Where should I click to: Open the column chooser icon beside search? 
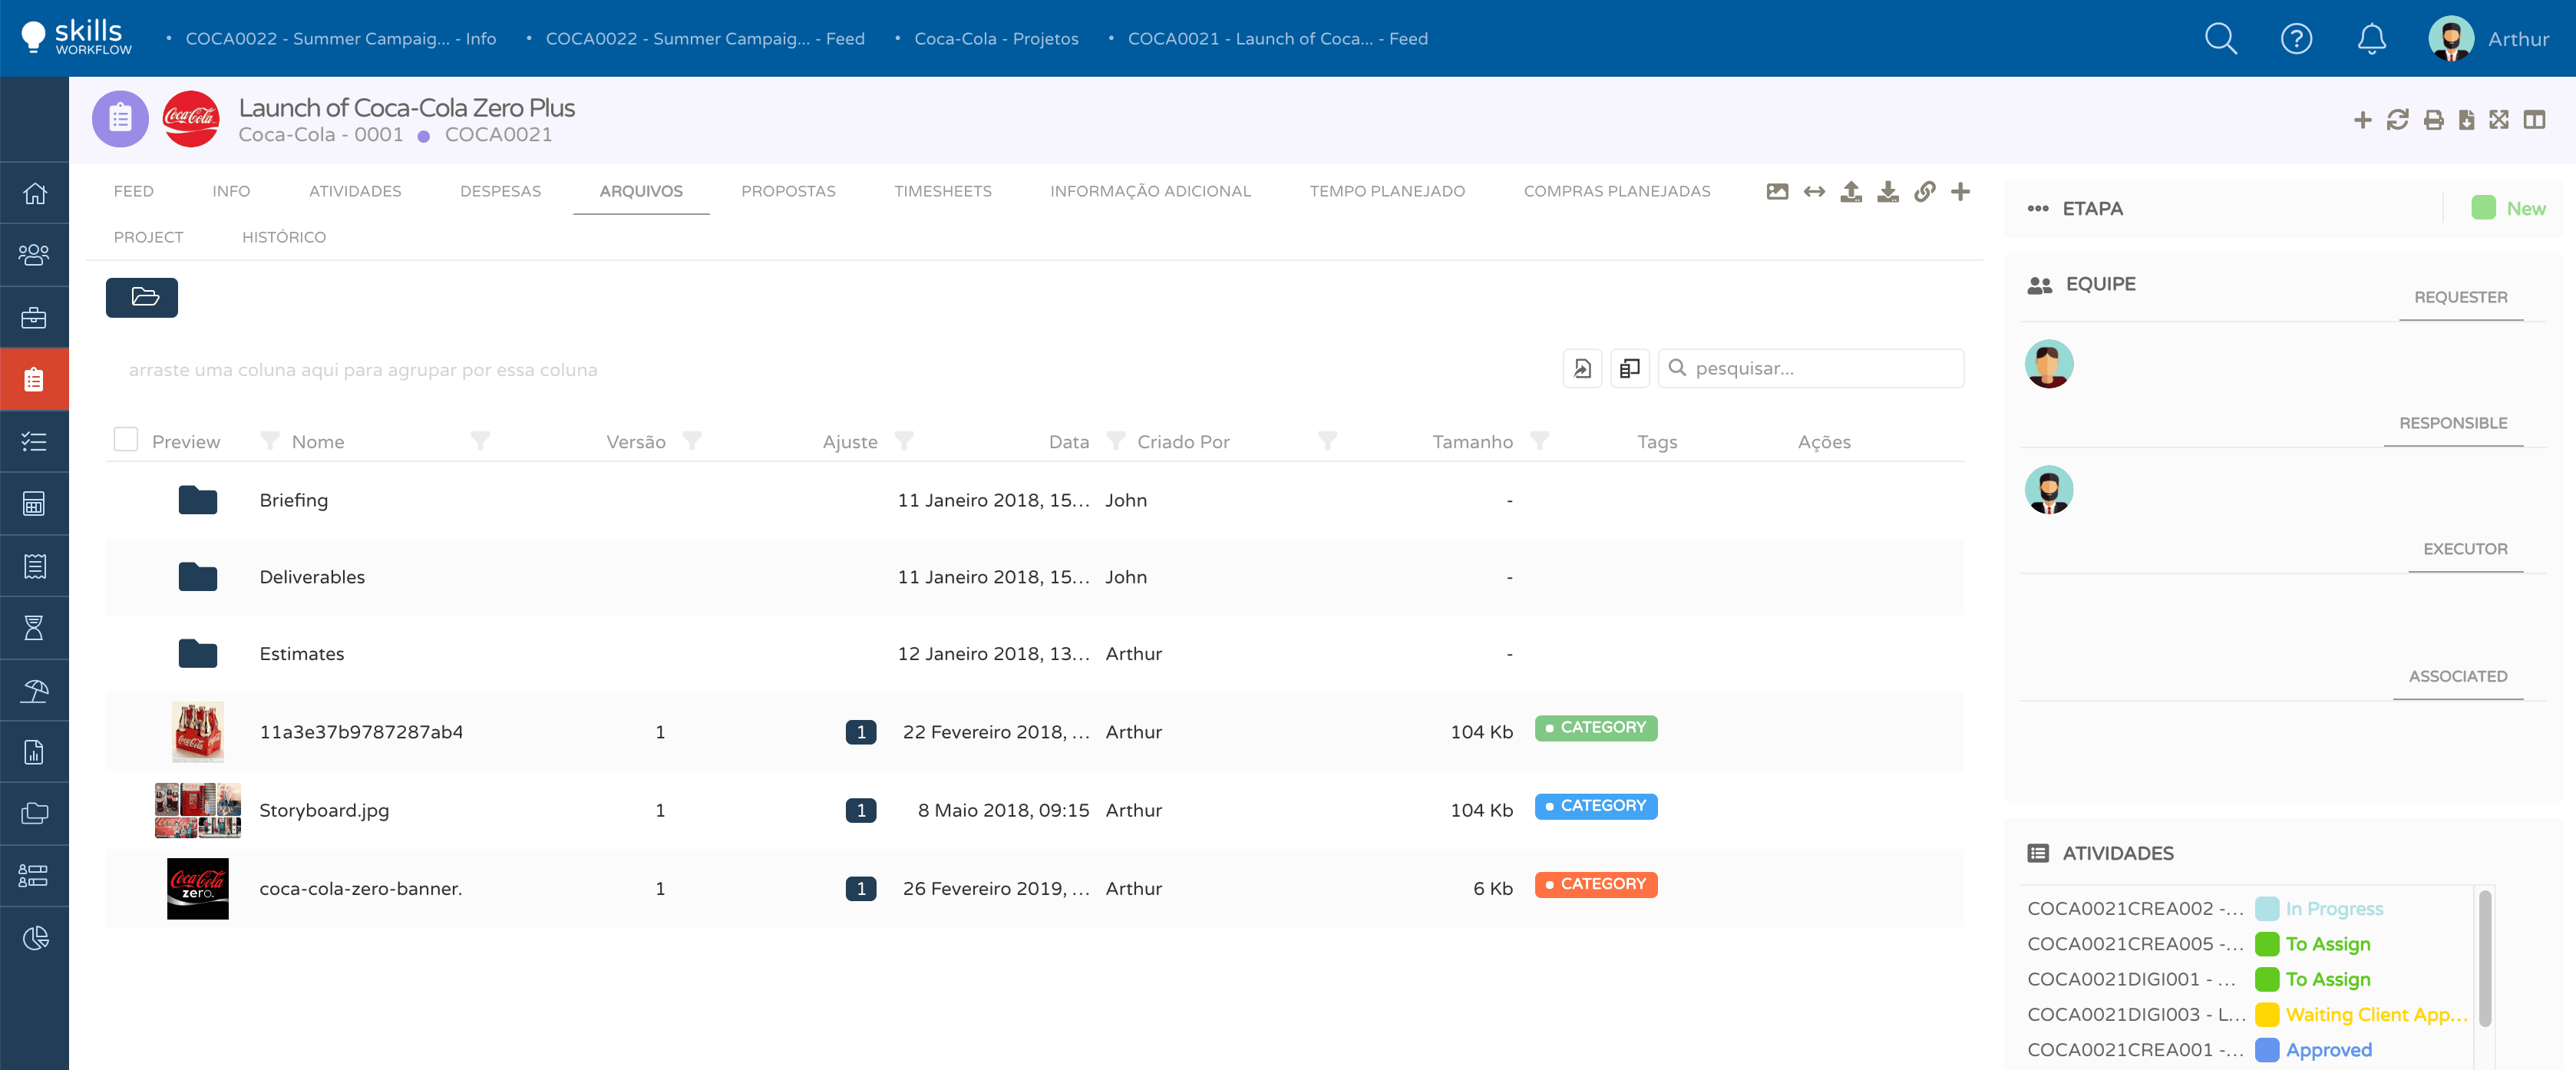(x=1629, y=368)
